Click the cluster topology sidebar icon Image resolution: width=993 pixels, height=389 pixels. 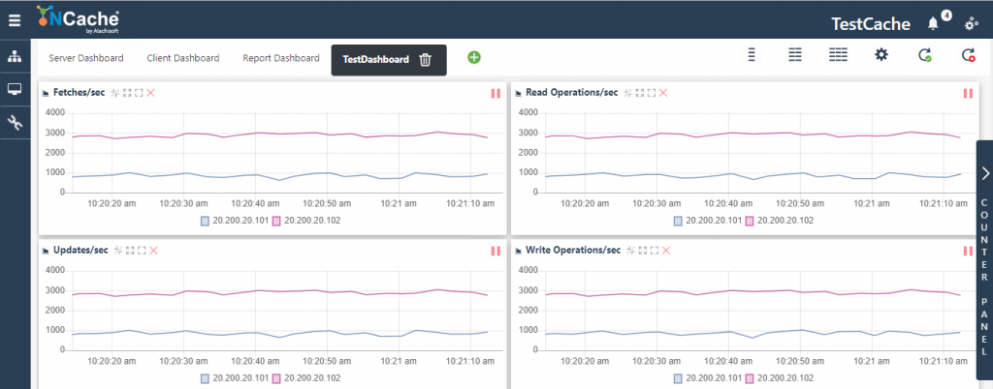[15, 57]
